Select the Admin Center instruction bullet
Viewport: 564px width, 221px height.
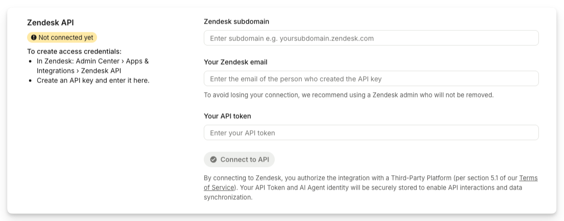[92, 61]
